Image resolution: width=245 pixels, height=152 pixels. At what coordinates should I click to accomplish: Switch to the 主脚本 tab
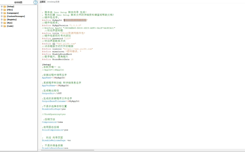[42, 2]
